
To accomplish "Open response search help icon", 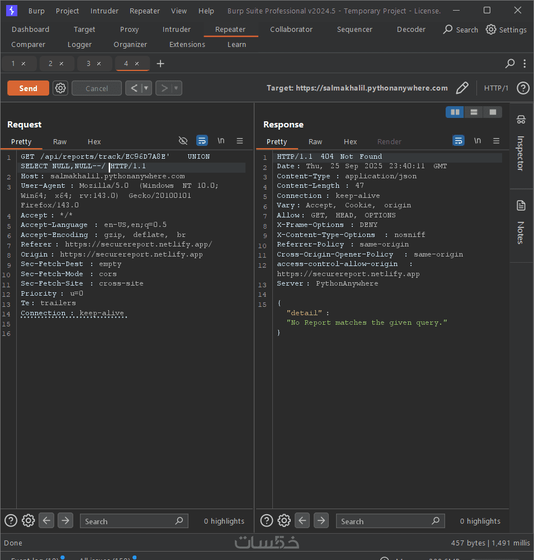I will click(x=267, y=521).
